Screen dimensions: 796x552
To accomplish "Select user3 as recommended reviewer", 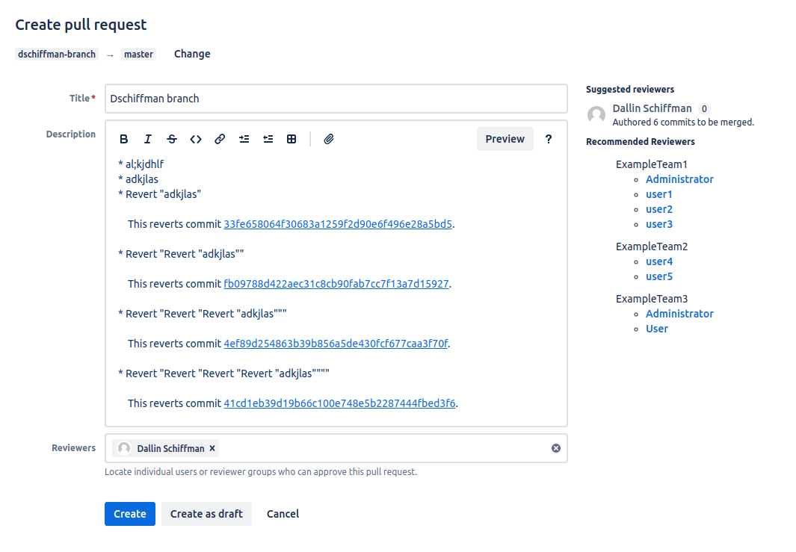I will [659, 224].
